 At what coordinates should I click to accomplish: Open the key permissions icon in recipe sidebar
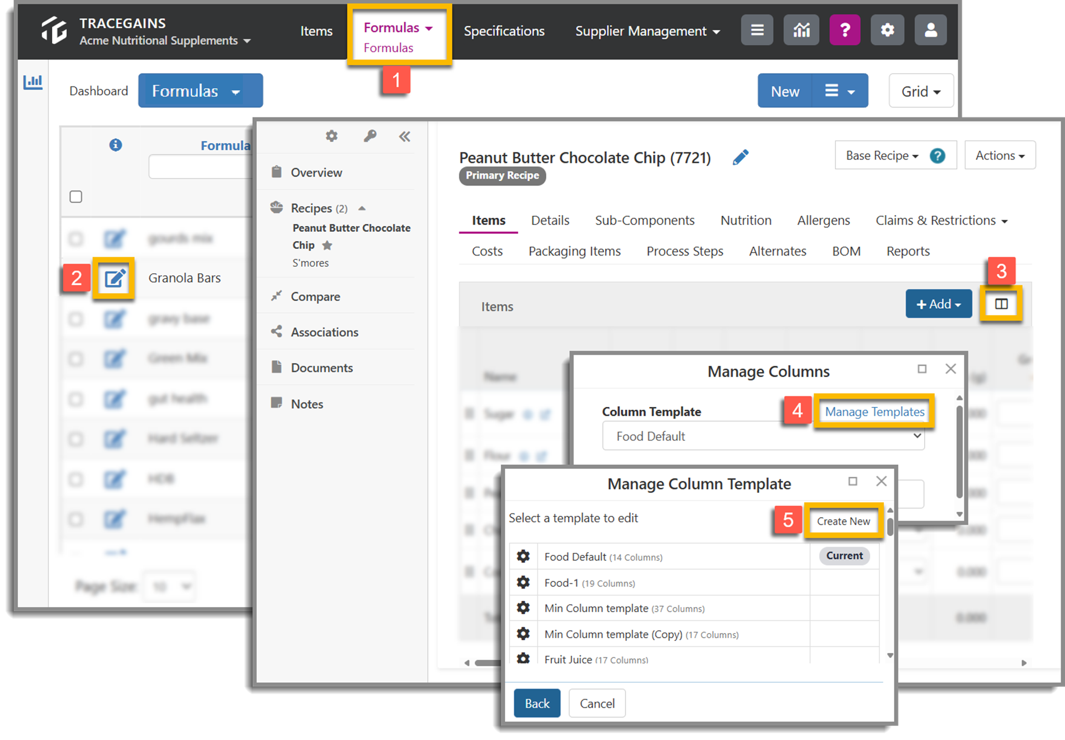[370, 136]
